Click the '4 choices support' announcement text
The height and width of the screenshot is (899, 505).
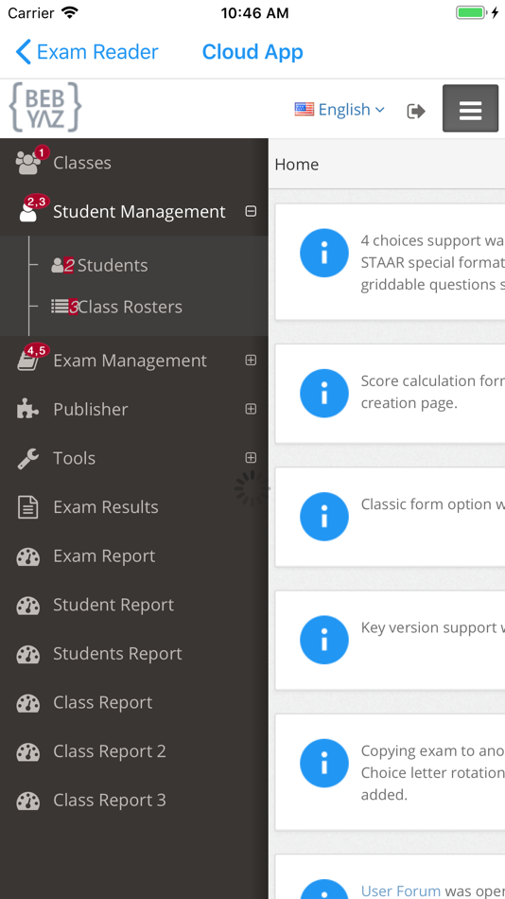pos(433,262)
